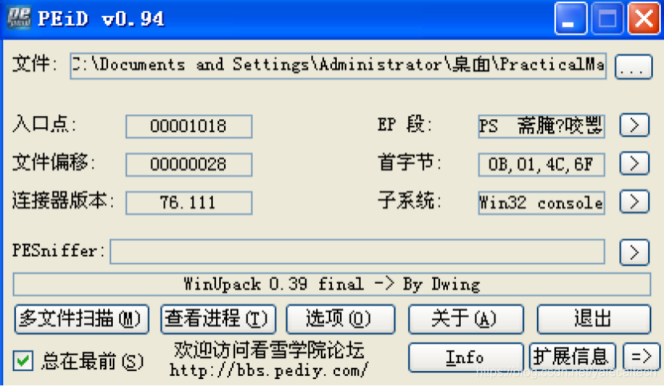Click the http://bbs.pediy.com/ link text
664x387 pixels.
[x=269, y=370]
